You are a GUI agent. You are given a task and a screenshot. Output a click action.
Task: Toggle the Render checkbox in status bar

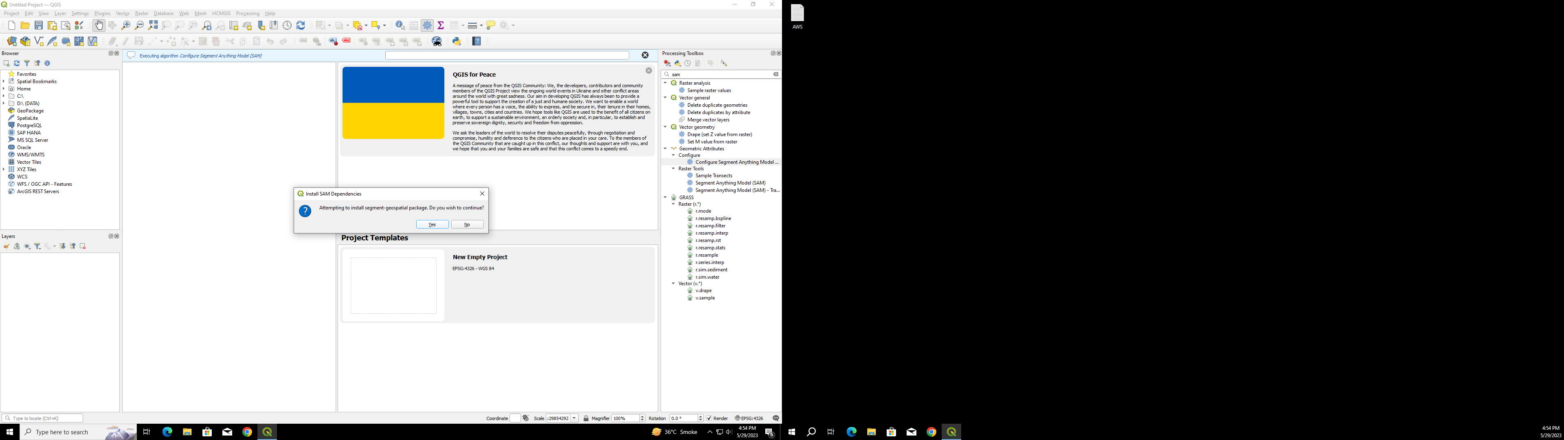[709, 418]
